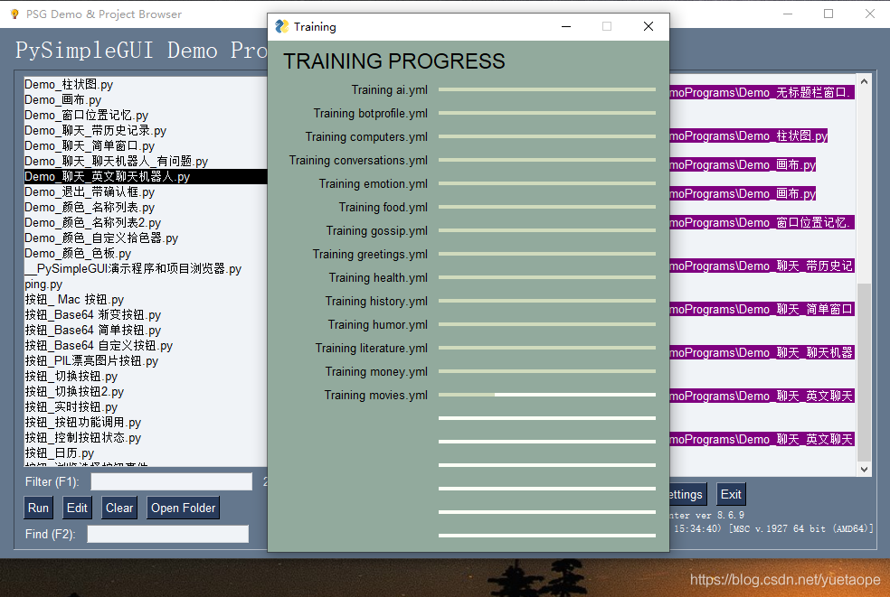Click output line Demo_无标题栏窗口
Viewport: 890px width, 597px height.
762,92
